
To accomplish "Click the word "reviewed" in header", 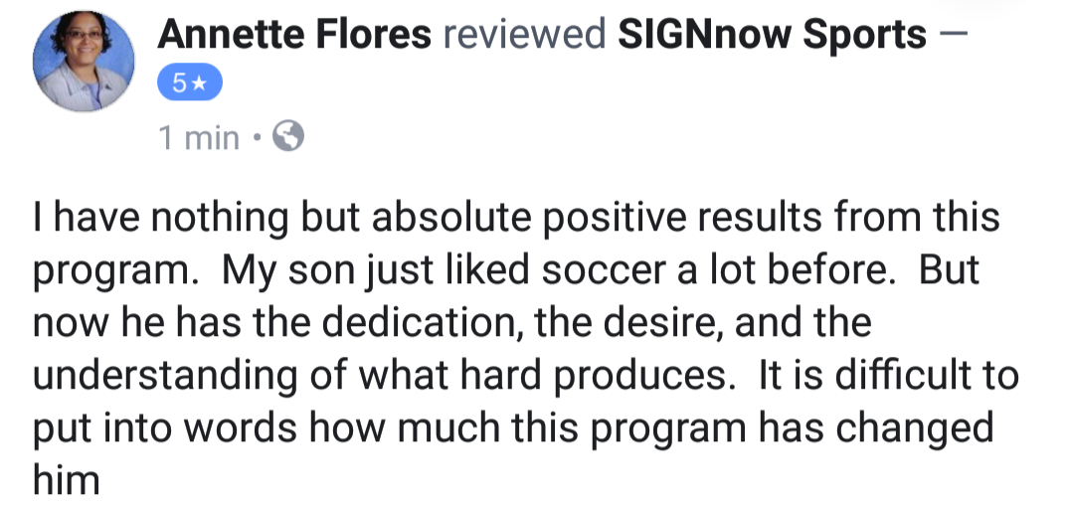I will tap(524, 37).
